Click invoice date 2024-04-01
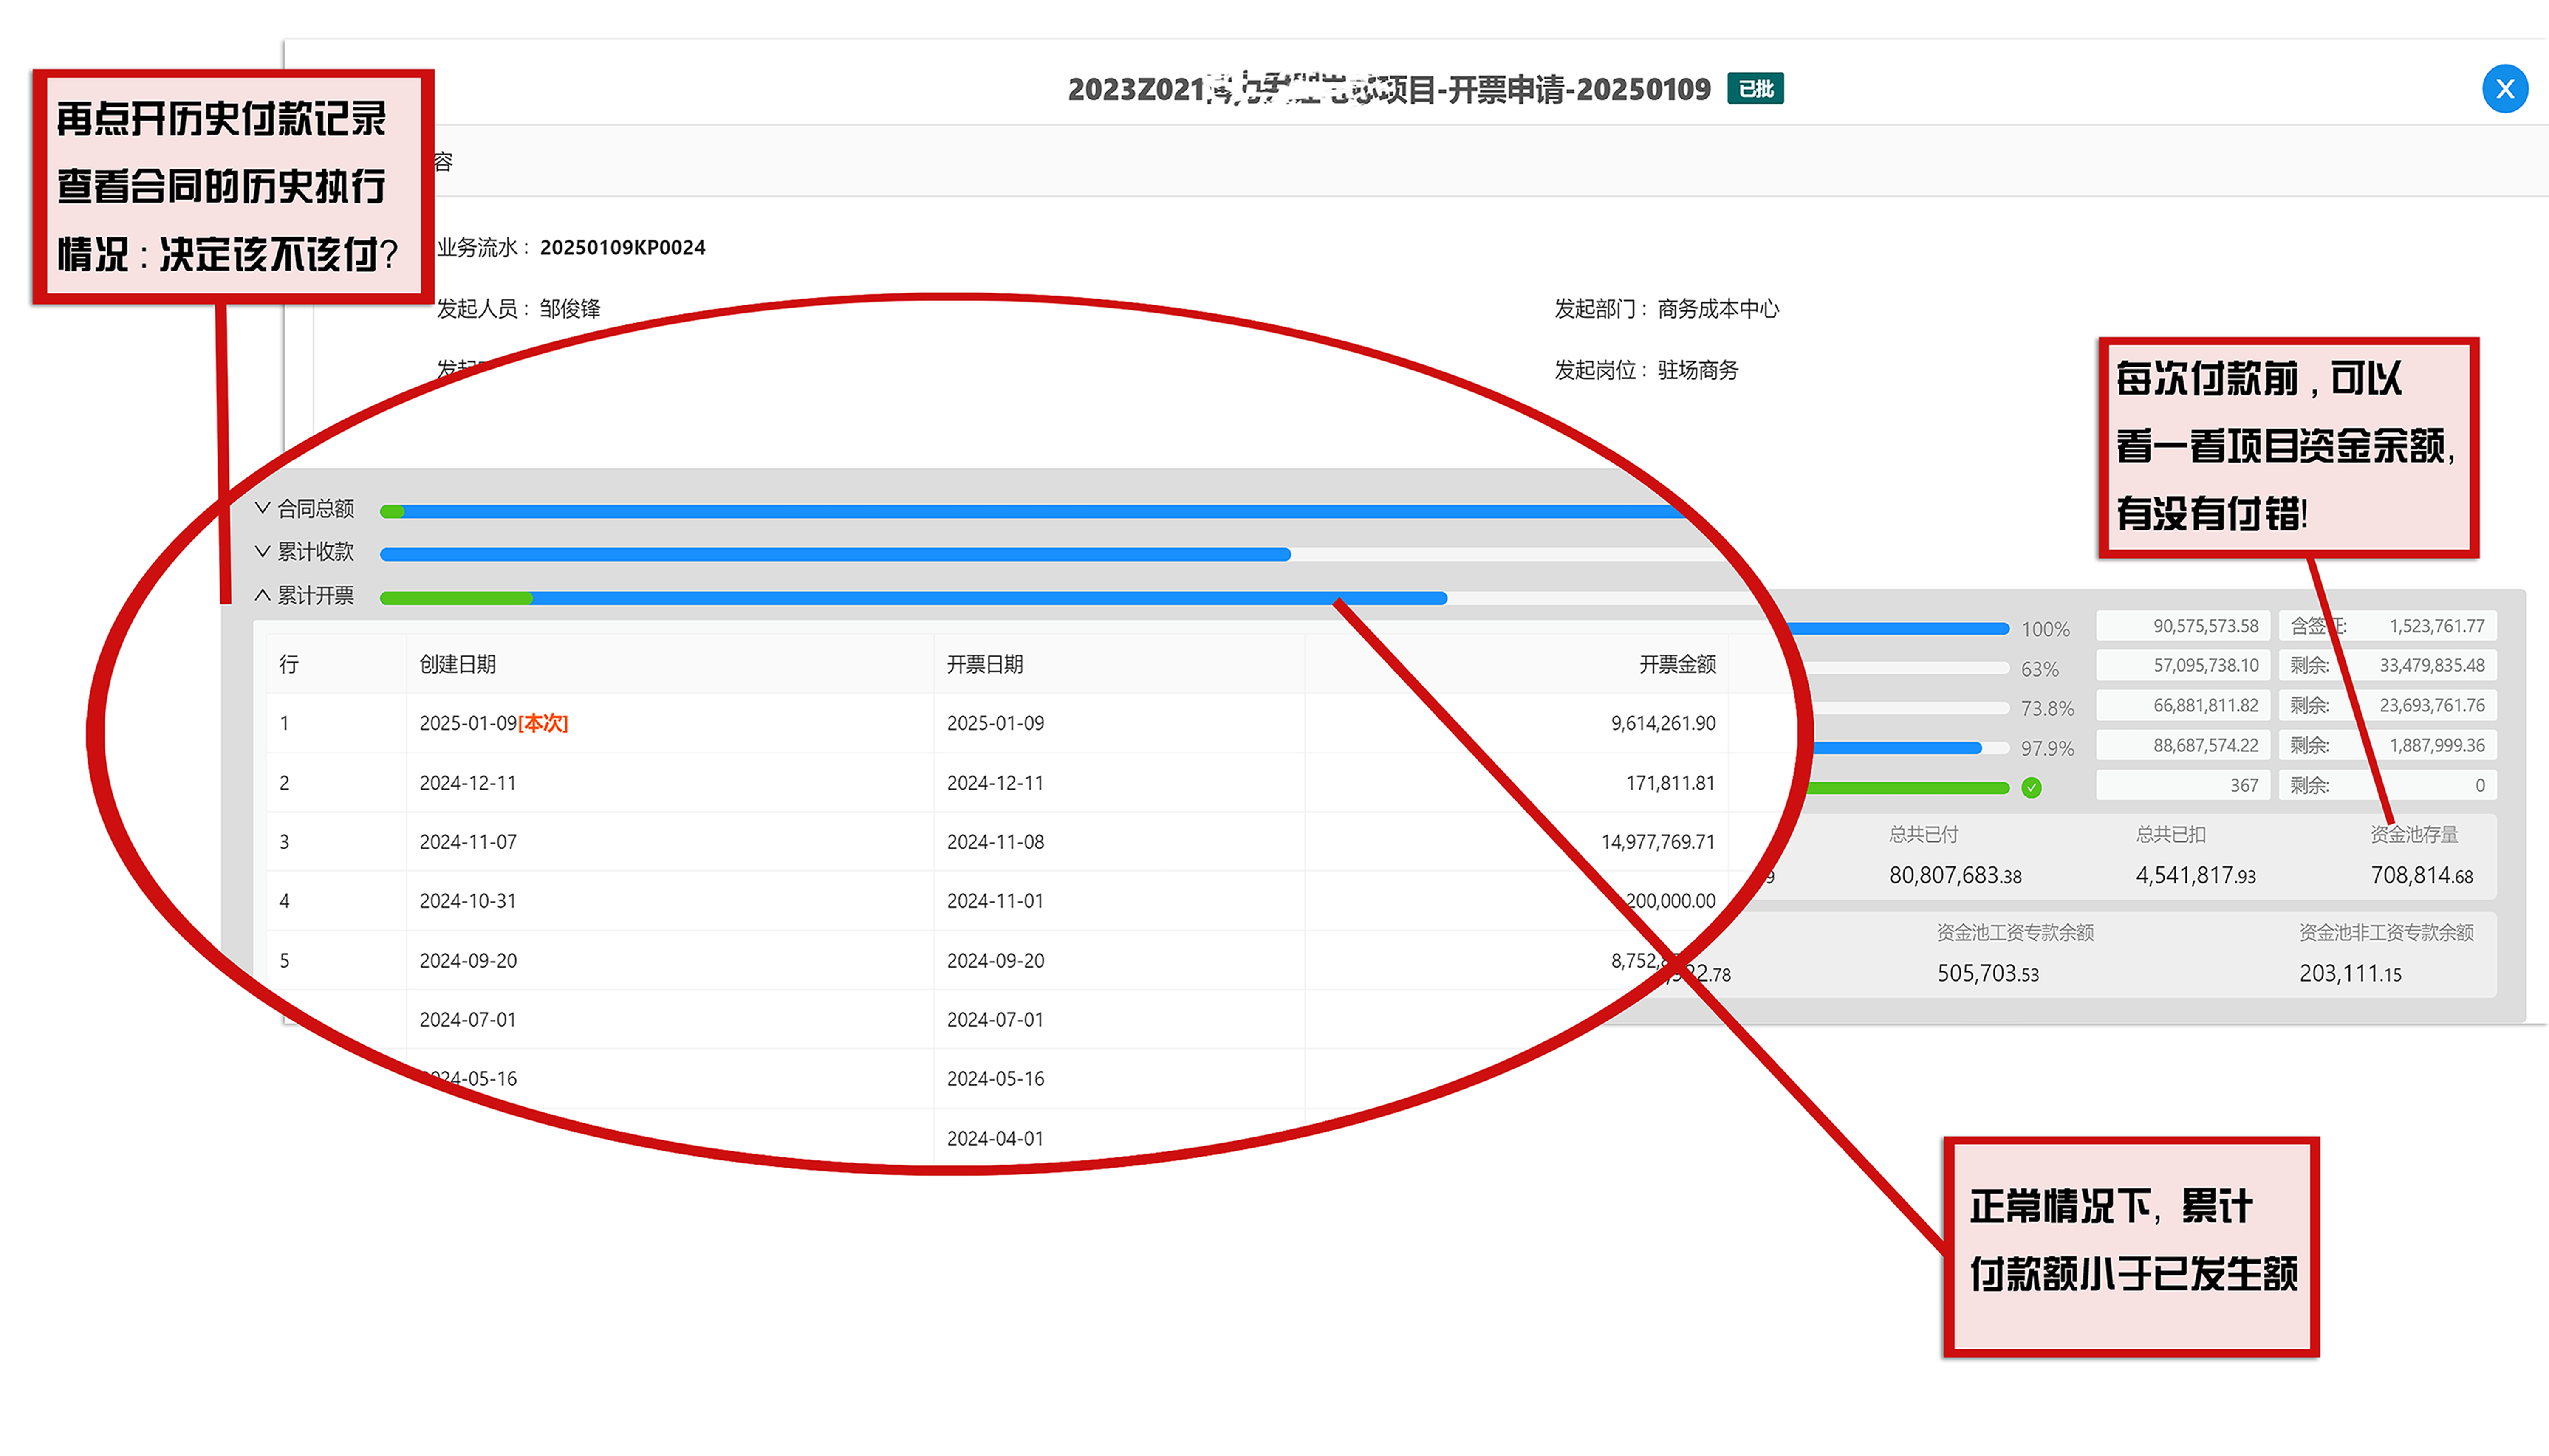The width and height of the screenshot is (2549, 1456). click(994, 1138)
